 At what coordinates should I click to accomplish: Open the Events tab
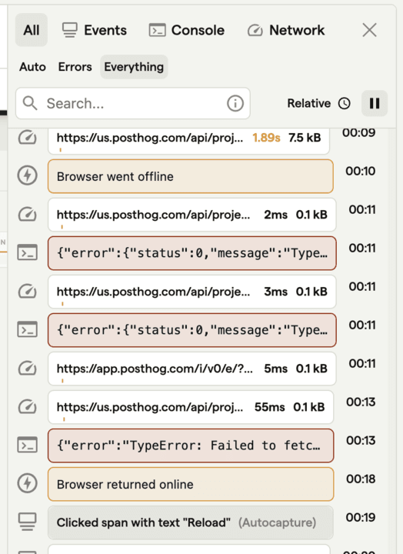pyautogui.click(x=95, y=30)
